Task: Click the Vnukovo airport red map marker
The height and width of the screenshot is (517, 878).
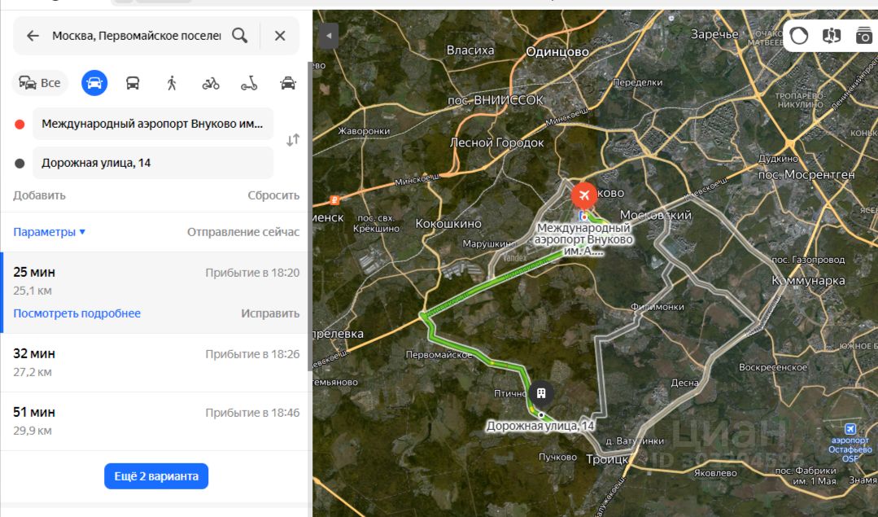Action: tap(584, 196)
